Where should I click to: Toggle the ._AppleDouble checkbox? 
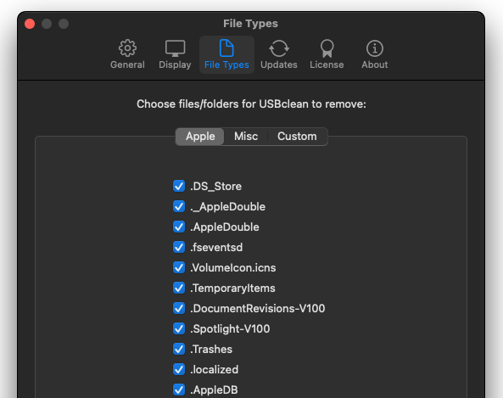179,206
